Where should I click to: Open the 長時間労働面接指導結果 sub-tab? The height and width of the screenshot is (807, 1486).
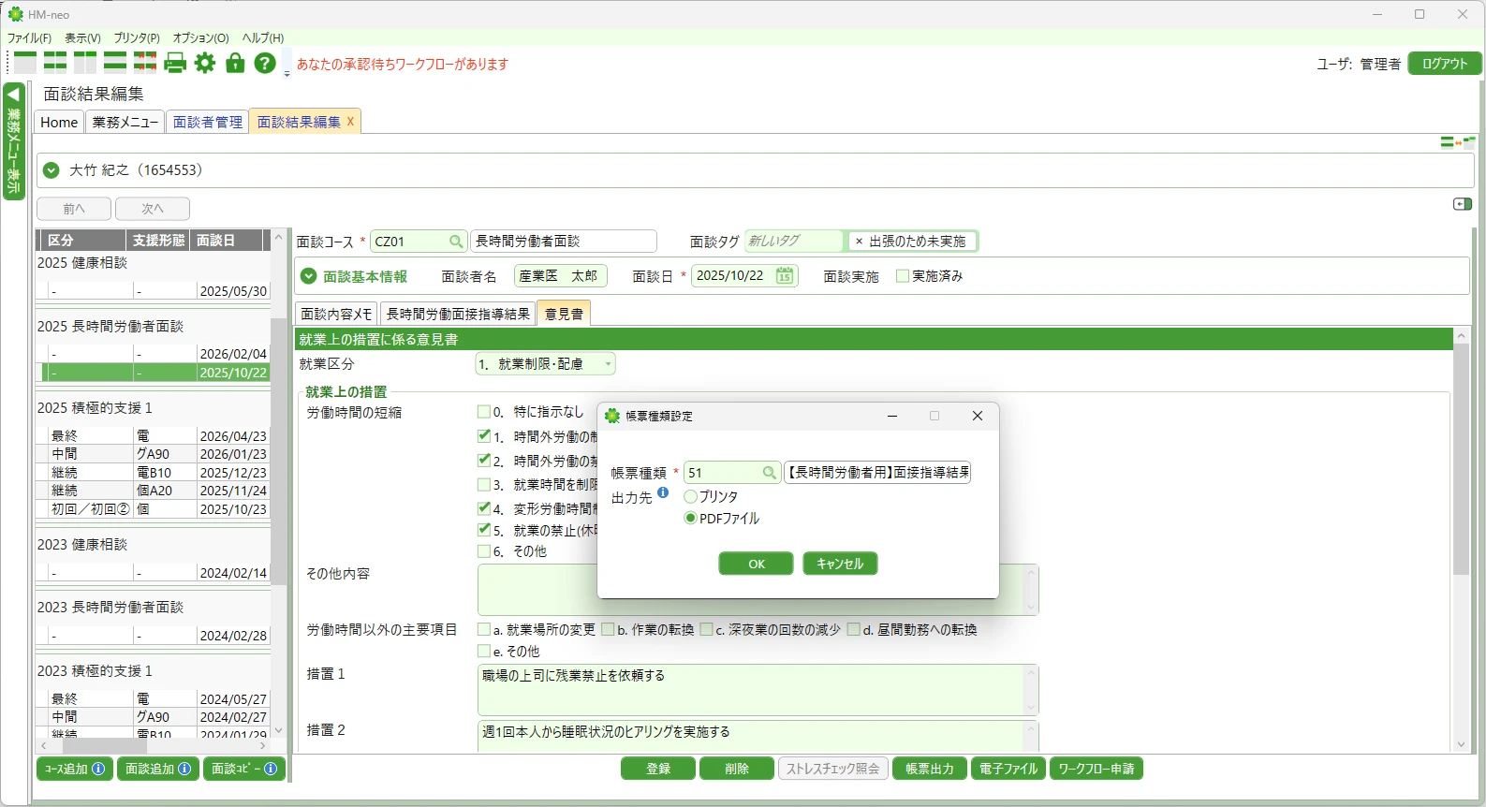click(x=459, y=315)
